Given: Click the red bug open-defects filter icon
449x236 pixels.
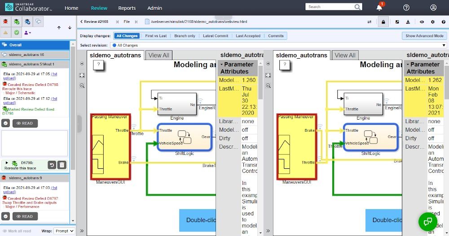Looking at the screenshot, I should 5,21.
